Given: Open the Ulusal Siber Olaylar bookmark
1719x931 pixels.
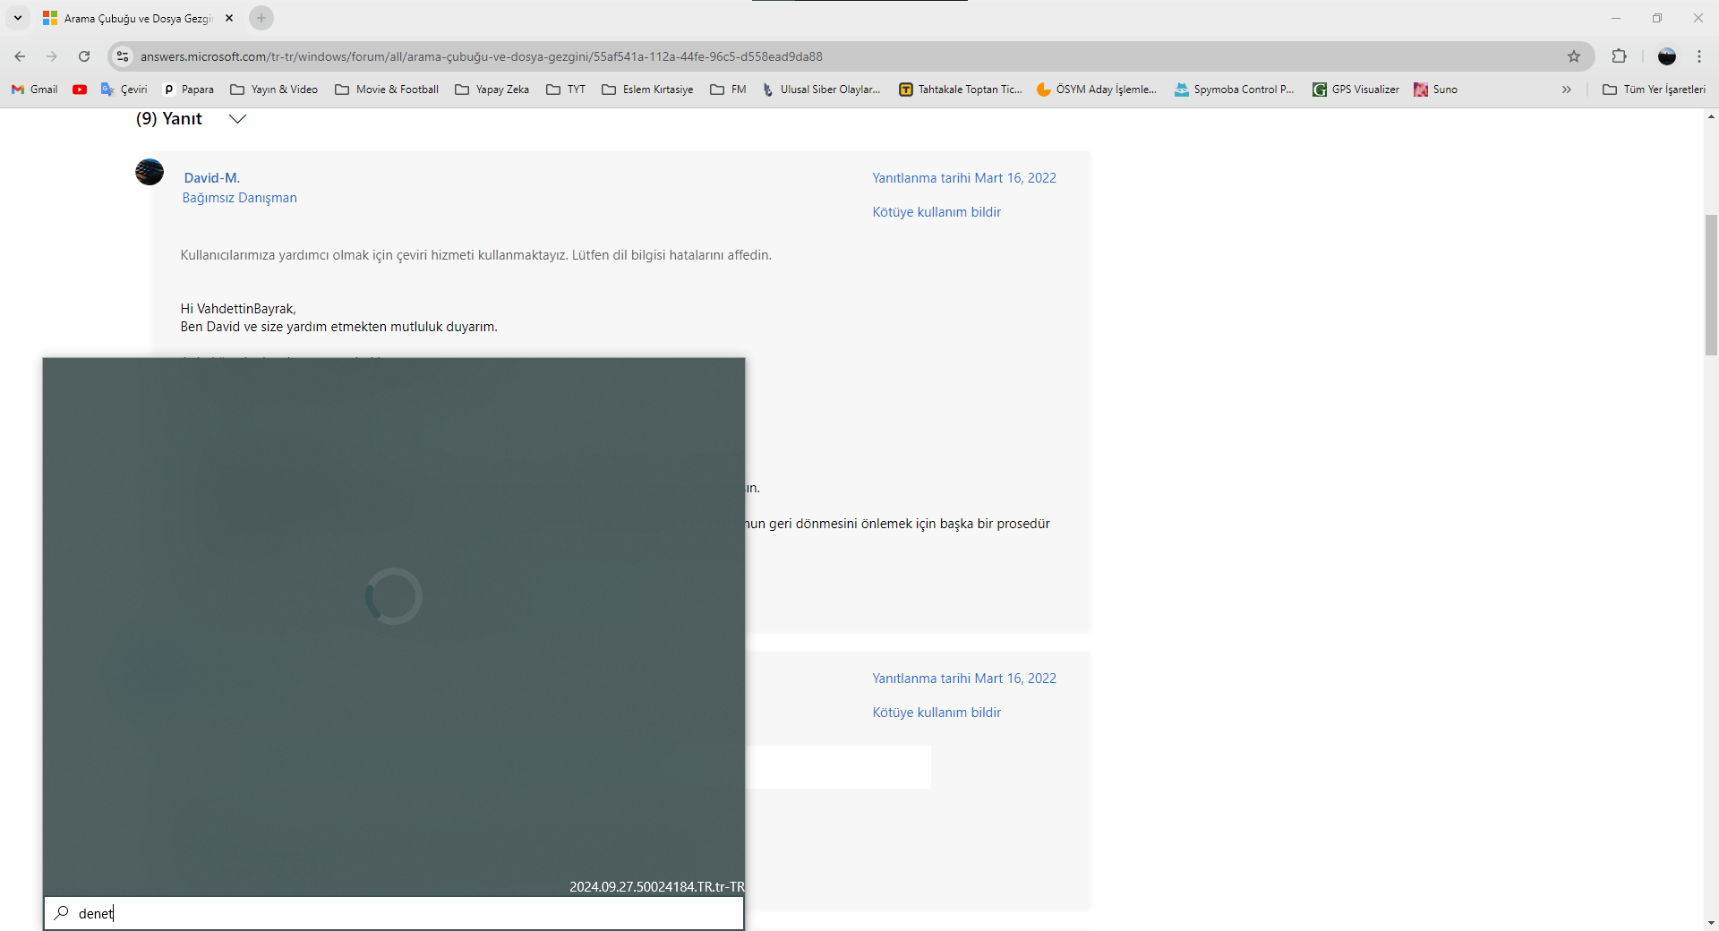Looking at the screenshot, I should (x=821, y=90).
